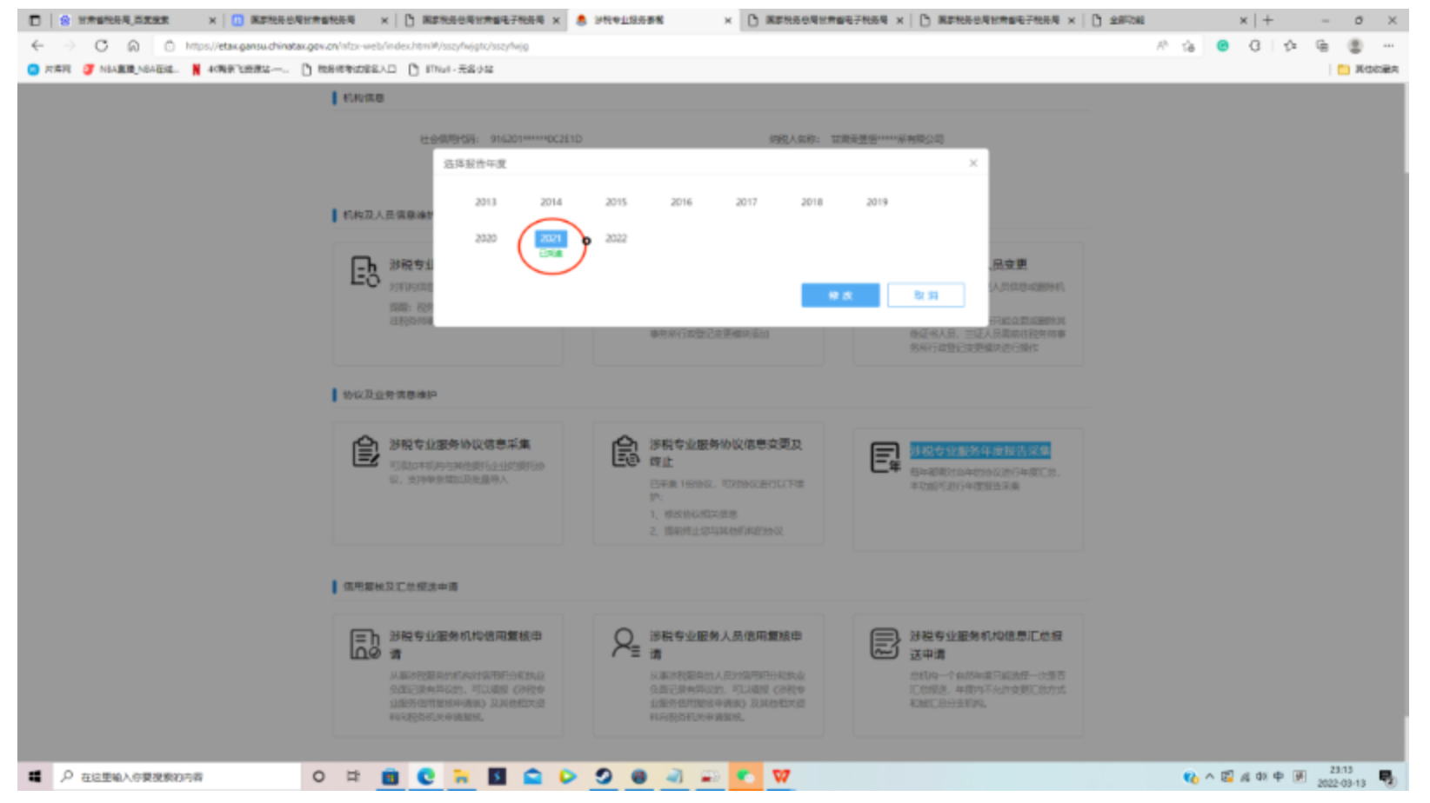Click the 涉税专业服务协议信息变更及终止 card icon
1430x803 pixels.
point(625,451)
